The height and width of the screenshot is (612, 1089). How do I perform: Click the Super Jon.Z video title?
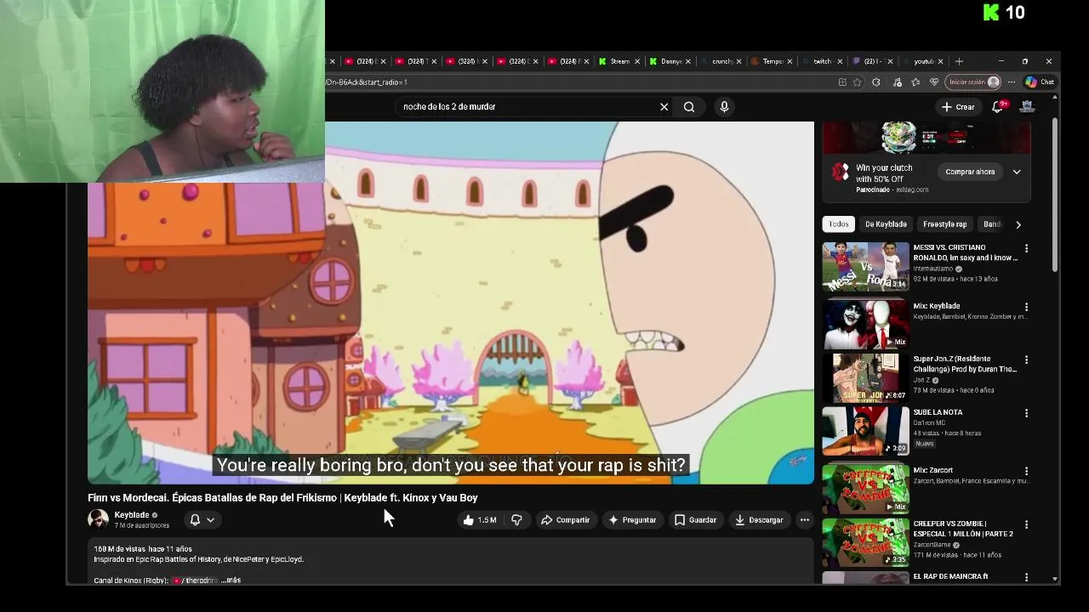pos(965,364)
